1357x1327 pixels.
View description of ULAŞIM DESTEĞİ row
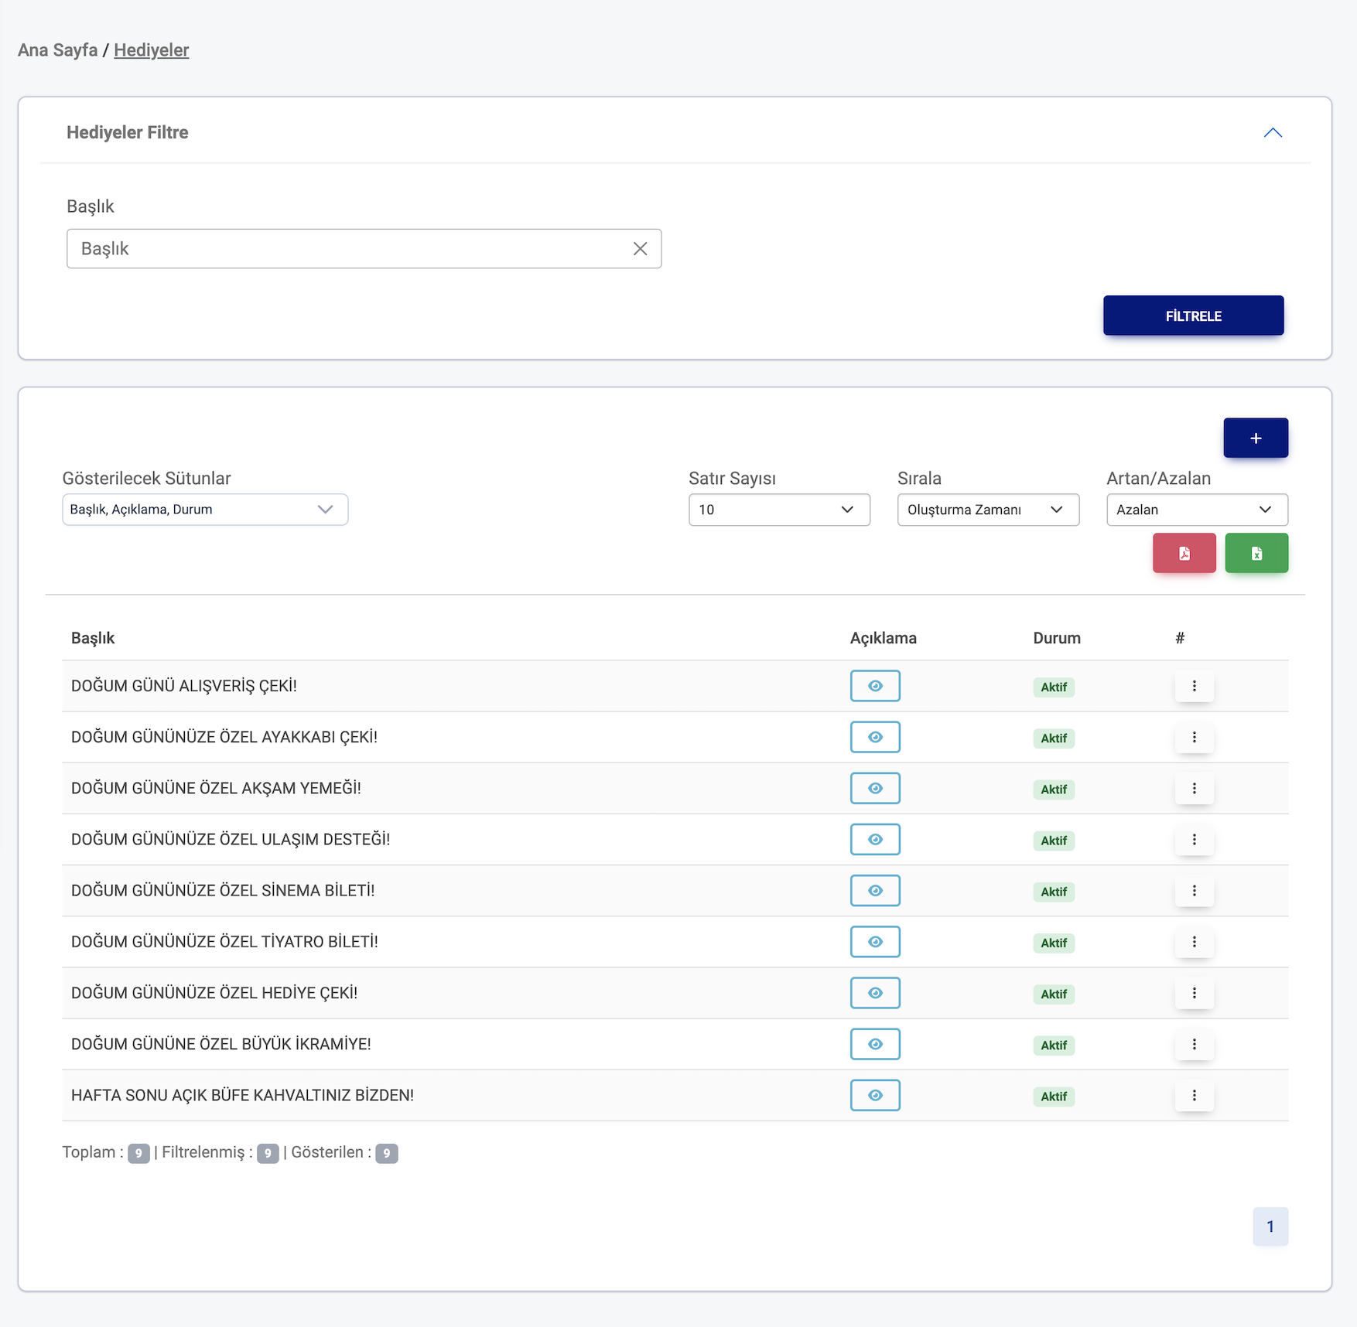pyautogui.click(x=875, y=839)
